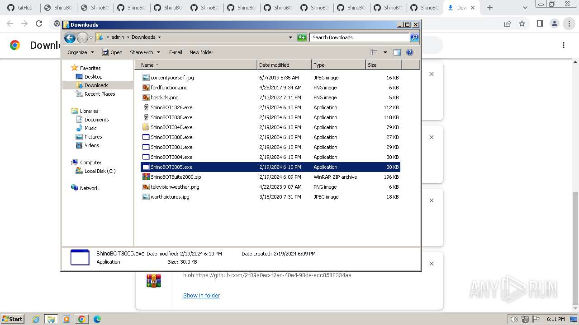Open Chrome side panel icon
Viewport: 579px width, 325px height.
[x=540, y=23]
